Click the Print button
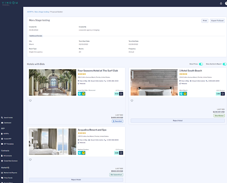The image size is (227, 183). point(205,20)
